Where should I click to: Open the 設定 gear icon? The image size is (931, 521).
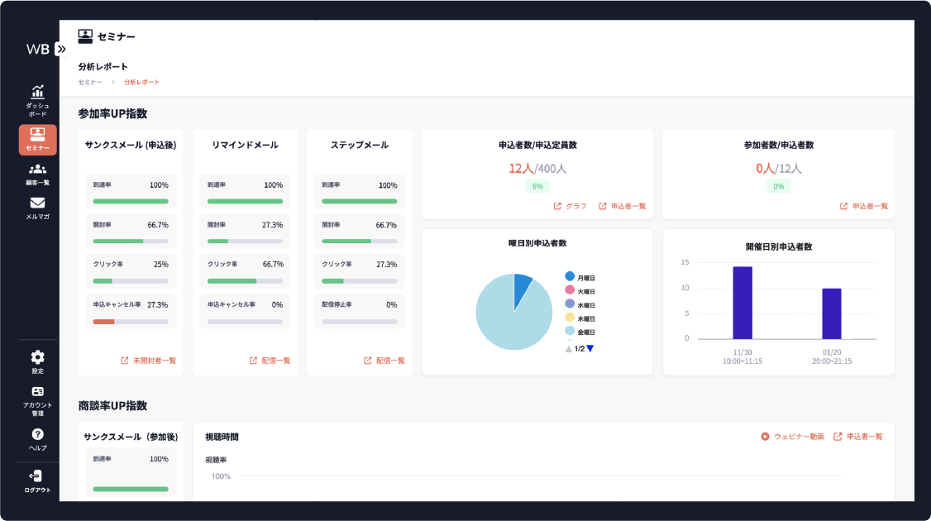click(x=37, y=357)
